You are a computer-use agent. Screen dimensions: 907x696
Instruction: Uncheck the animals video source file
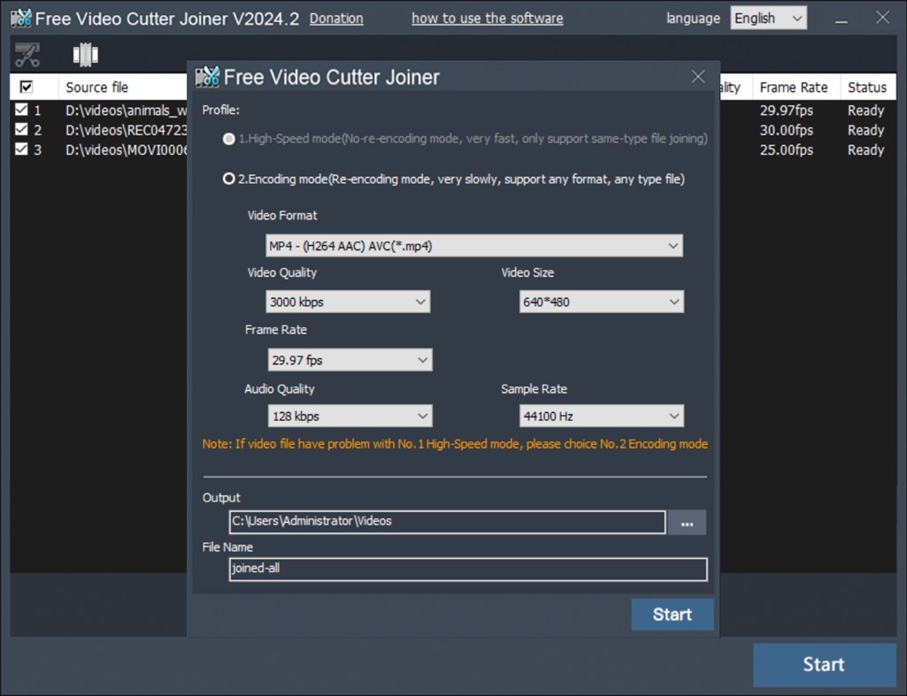pos(20,110)
